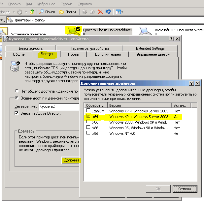The height and width of the screenshot is (203, 204).
Task: Expand the Views dropdown arrow
Action: tap(122, 12)
